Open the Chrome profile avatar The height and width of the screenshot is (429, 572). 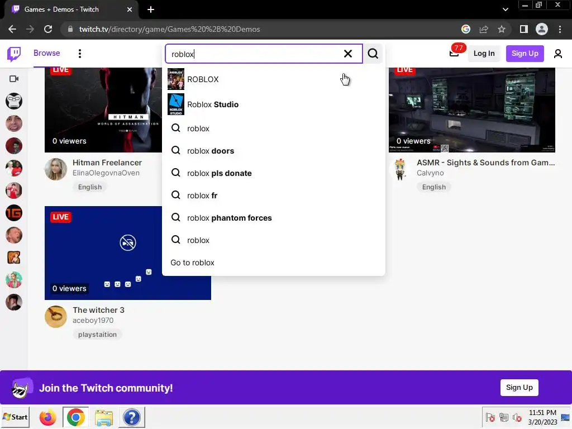click(x=542, y=29)
